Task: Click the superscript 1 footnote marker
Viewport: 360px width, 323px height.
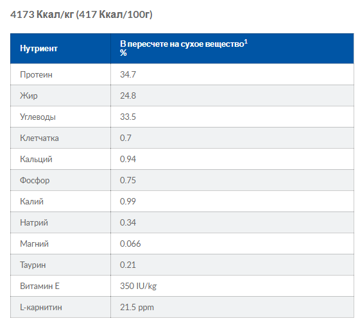Action: [x=246, y=42]
